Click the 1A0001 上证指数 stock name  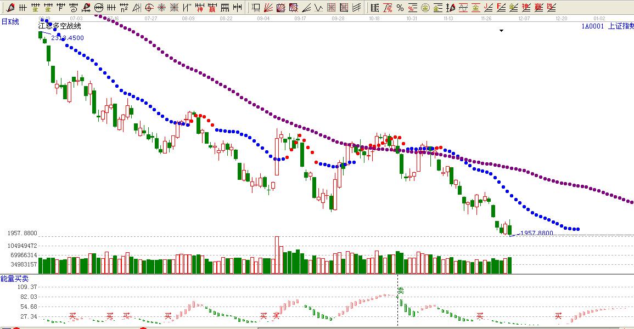[608, 26]
